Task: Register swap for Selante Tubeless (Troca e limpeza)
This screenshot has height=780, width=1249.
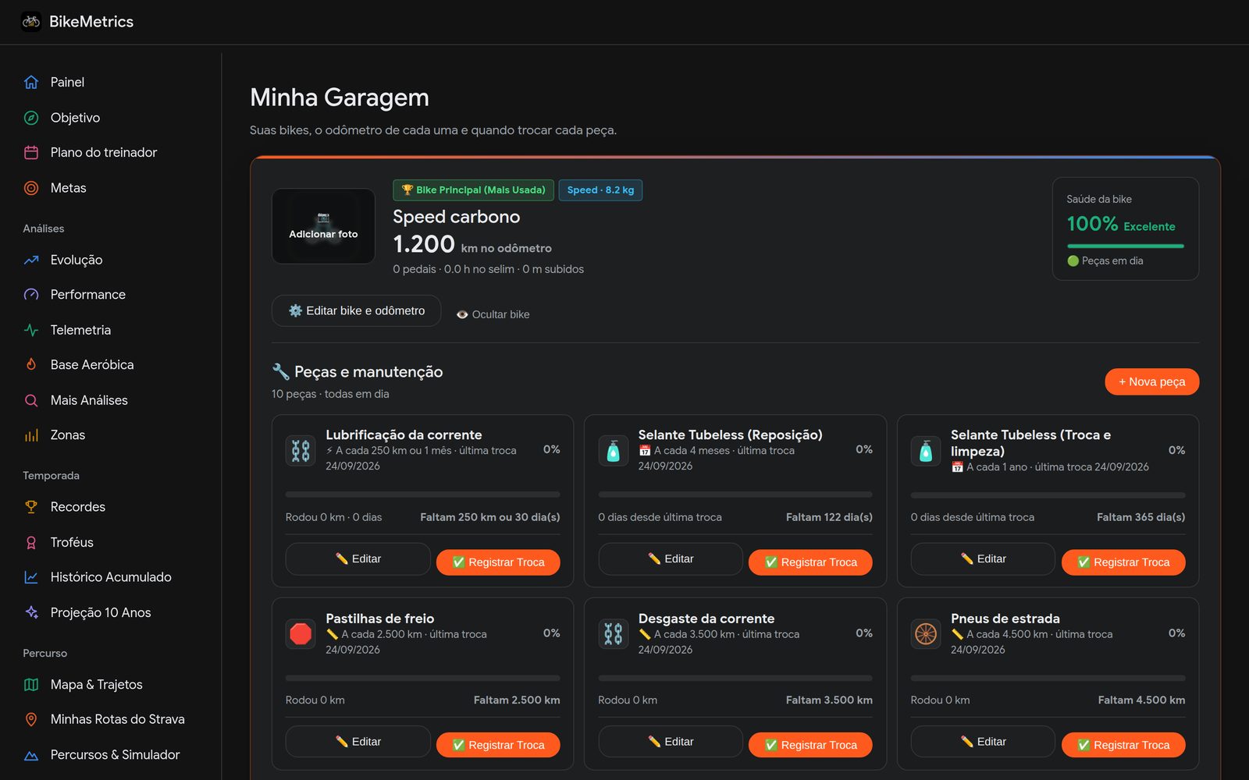Action: (x=1123, y=562)
